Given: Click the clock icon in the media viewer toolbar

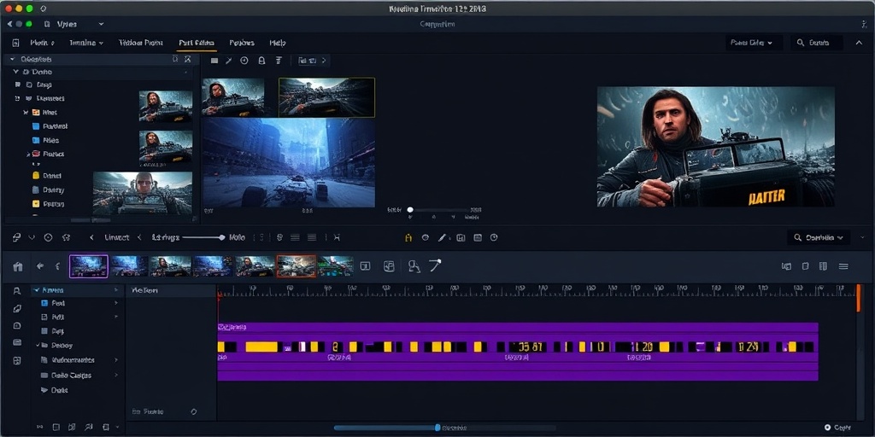Looking at the screenshot, I should tap(244, 61).
